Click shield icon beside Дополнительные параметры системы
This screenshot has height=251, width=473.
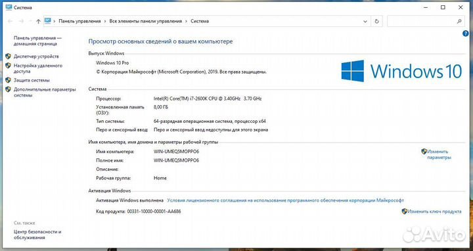[8, 89]
